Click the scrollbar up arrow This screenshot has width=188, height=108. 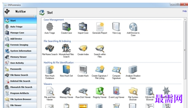coord(185,19)
